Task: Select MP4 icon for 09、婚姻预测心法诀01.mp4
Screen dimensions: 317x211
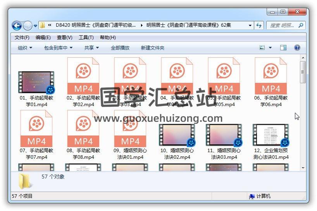Action: [x=130, y=129]
